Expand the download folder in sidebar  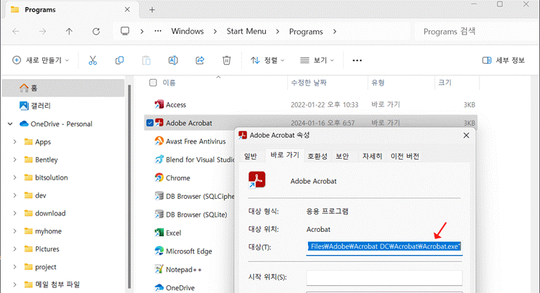click(x=15, y=213)
